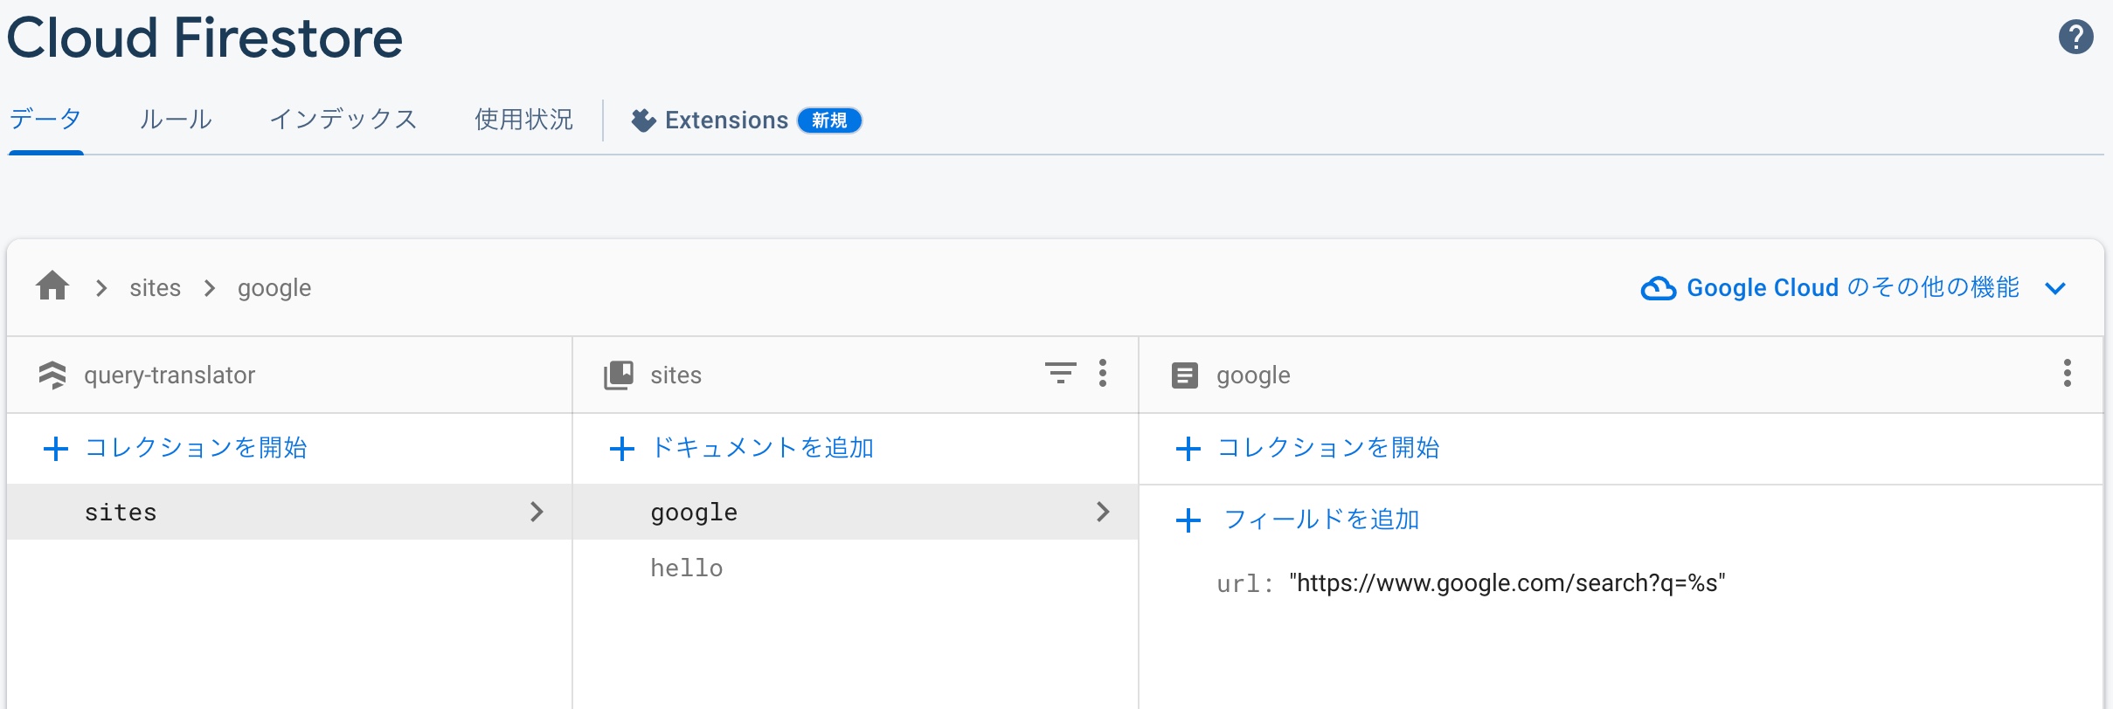The image size is (2113, 709).
Task: Click the google document icon in header
Action: pyautogui.click(x=1185, y=375)
